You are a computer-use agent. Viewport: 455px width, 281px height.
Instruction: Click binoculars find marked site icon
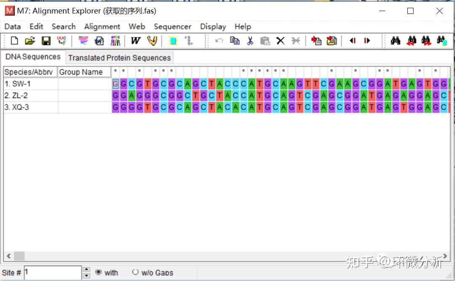(442, 40)
